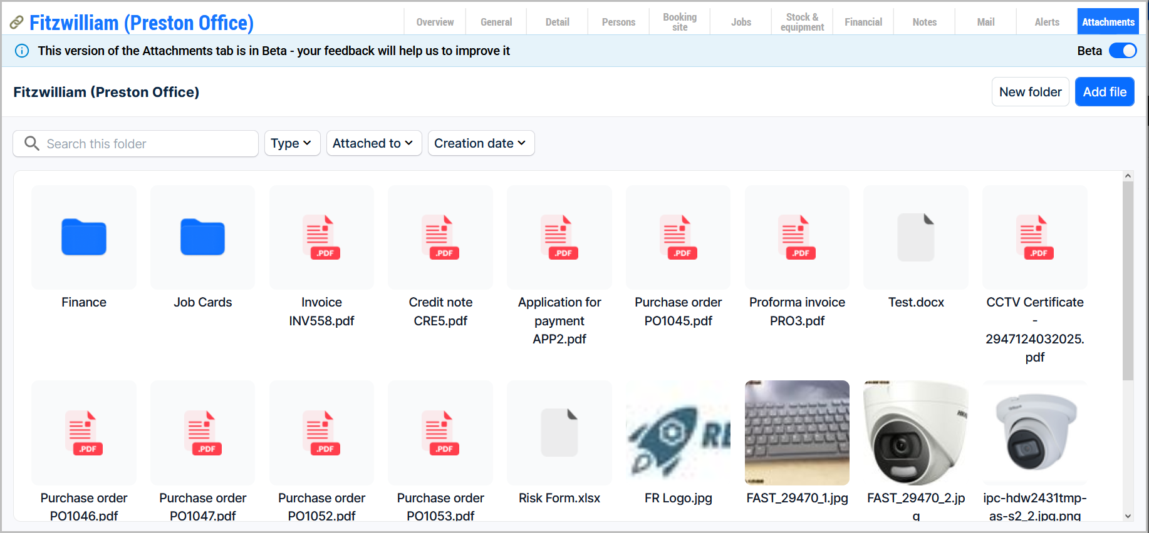Expand the Creation date filter
1149x533 pixels.
[481, 143]
